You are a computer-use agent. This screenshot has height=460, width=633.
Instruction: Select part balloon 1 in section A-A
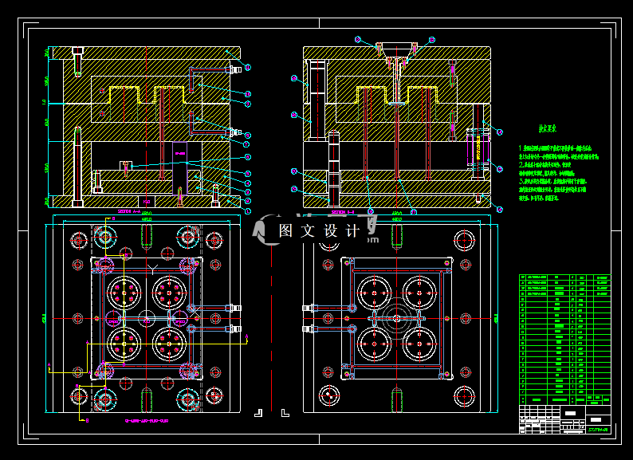247,210
